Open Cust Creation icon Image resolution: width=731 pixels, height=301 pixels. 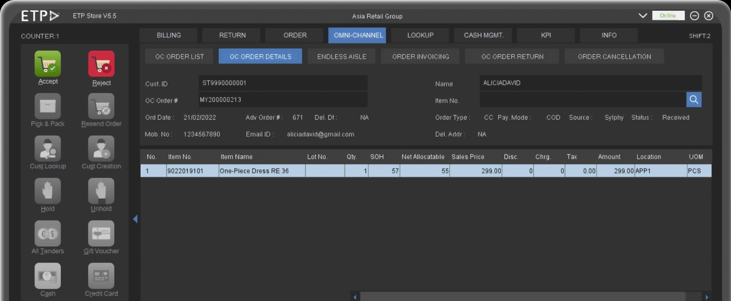pyautogui.click(x=101, y=149)
